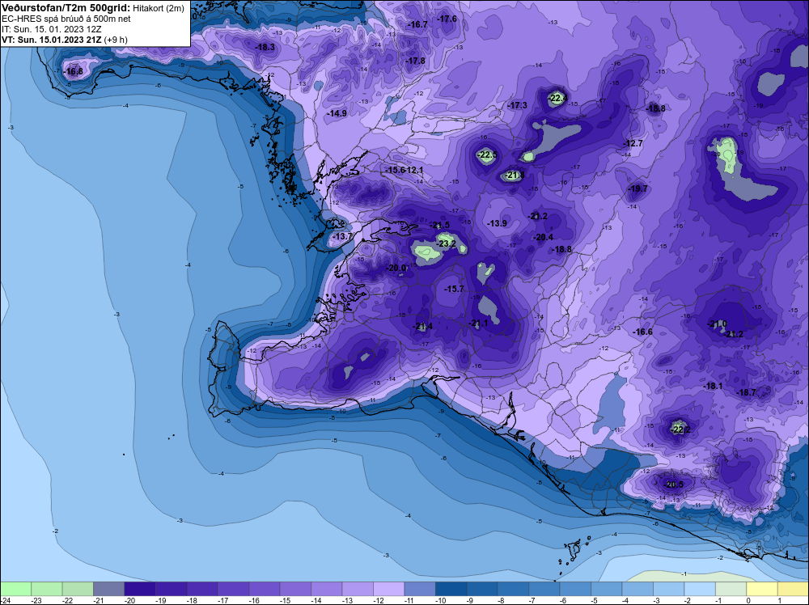The image size is (809, 605).
Task: Click the legend scale label -23
Action: pyautogui.click(x=36, y=600)
